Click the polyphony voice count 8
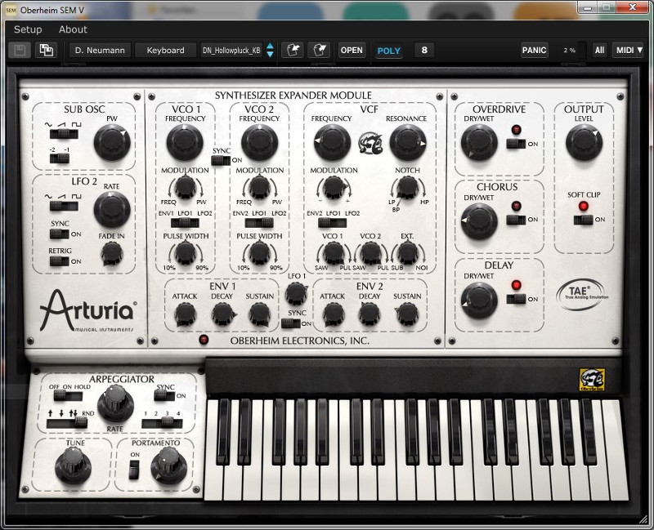The image size is (654, 530). (x=424, y=51)
